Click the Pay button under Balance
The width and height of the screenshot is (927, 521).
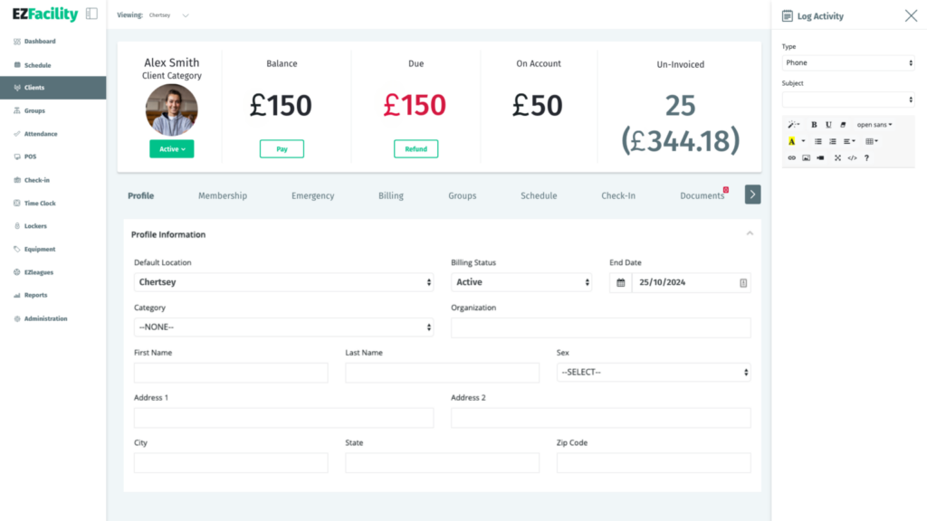(x=282, y=149)
